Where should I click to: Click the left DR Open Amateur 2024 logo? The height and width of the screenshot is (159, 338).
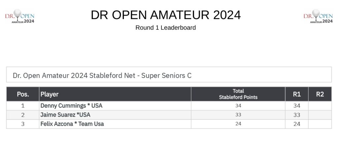[x=19, y=16]
